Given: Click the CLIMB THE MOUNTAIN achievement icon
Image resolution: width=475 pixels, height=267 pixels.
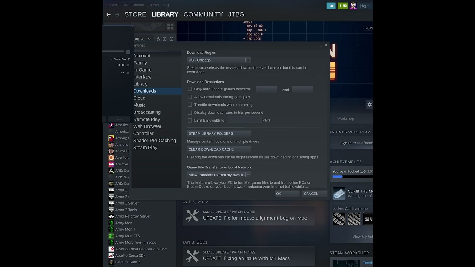Looking at the screenshot, I should coord(339,194).
